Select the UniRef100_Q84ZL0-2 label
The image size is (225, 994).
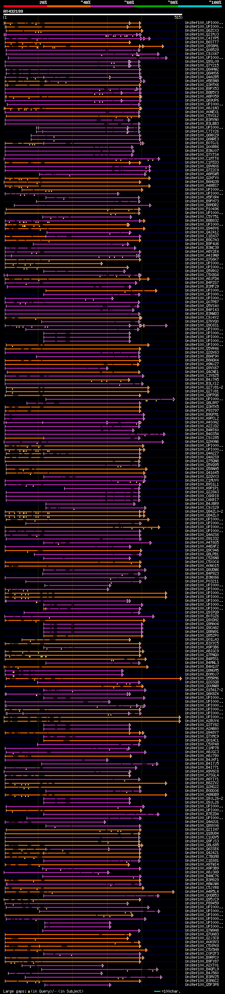click(204, 512)
